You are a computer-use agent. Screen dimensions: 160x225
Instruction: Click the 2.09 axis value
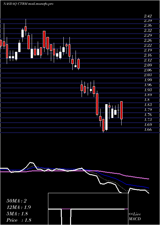coord(148,65)
